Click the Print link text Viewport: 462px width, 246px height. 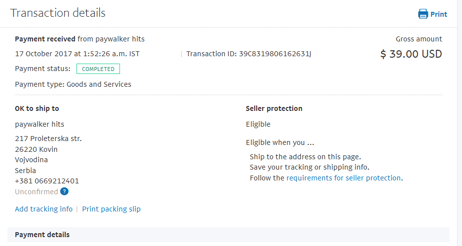tap(439, 14)
